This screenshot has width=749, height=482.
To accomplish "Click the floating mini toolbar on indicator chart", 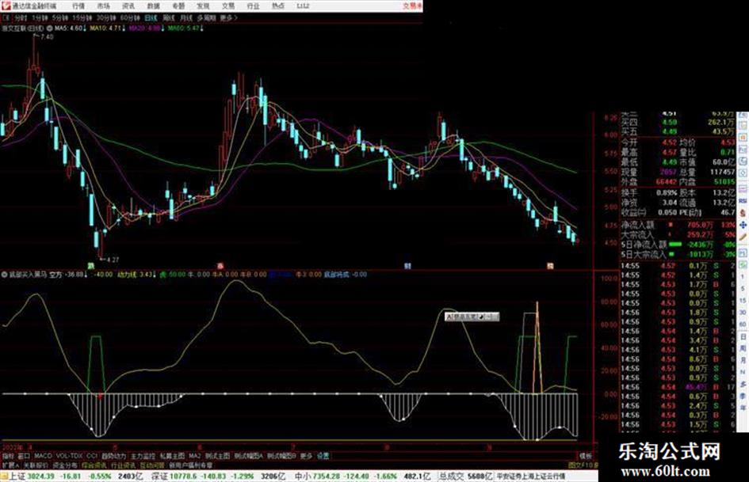I will 472,317.
